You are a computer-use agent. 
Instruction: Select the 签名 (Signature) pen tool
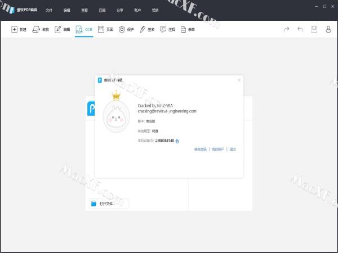(147, 29)
